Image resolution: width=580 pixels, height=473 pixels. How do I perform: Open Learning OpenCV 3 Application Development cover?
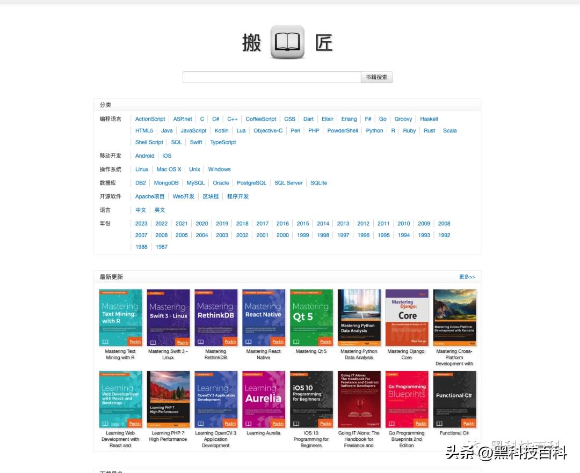tap(216, 400)
